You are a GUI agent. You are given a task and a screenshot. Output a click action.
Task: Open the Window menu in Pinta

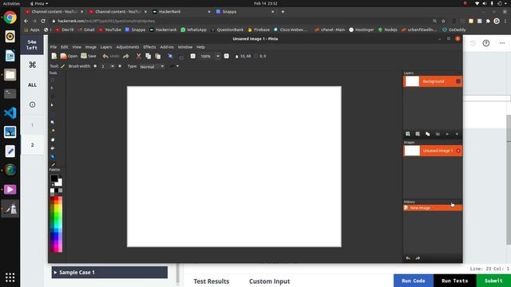point(185,47)
